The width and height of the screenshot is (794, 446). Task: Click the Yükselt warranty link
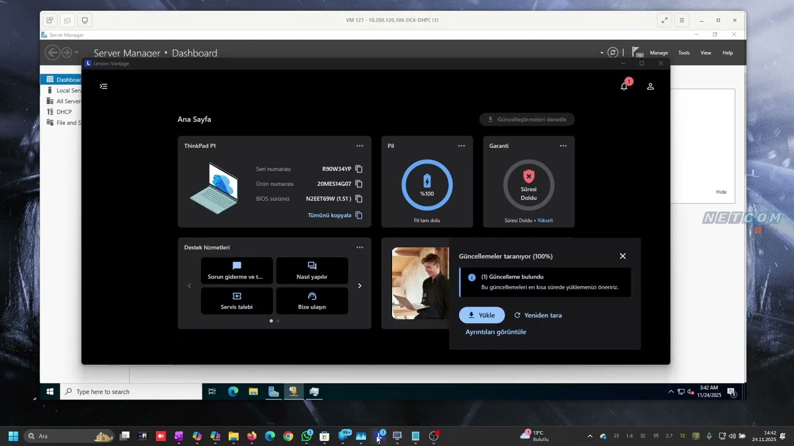[545, 221]
